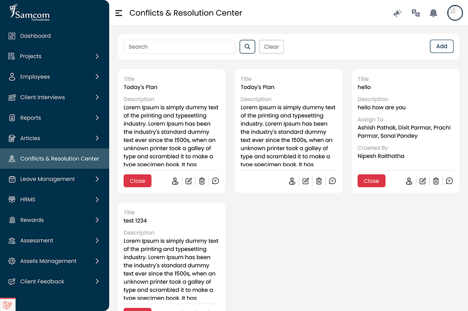Expand the Leave Management submenu
Screen dimensions: 468x311
click(97, 179)
